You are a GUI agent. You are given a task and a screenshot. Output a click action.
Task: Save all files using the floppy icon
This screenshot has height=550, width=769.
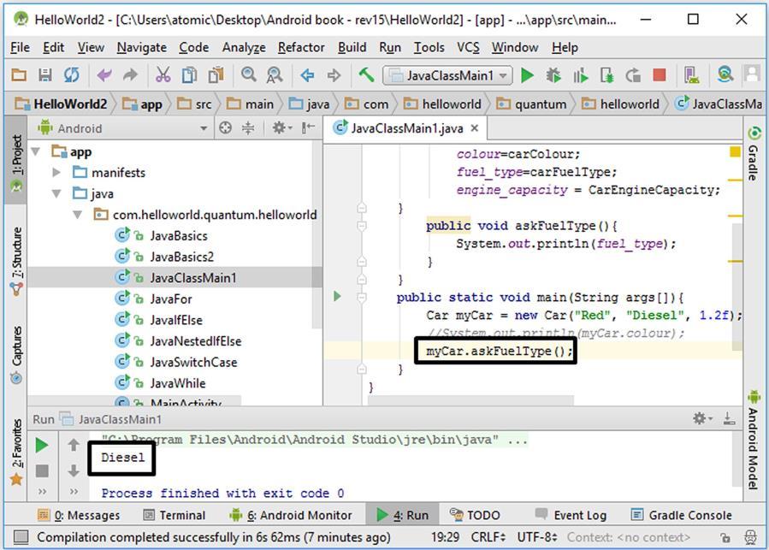tap(45, 75)
